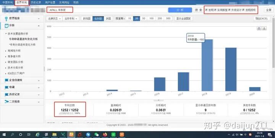
Task: Expand the 世界检索 sidebar section
Action: point(39,19)
